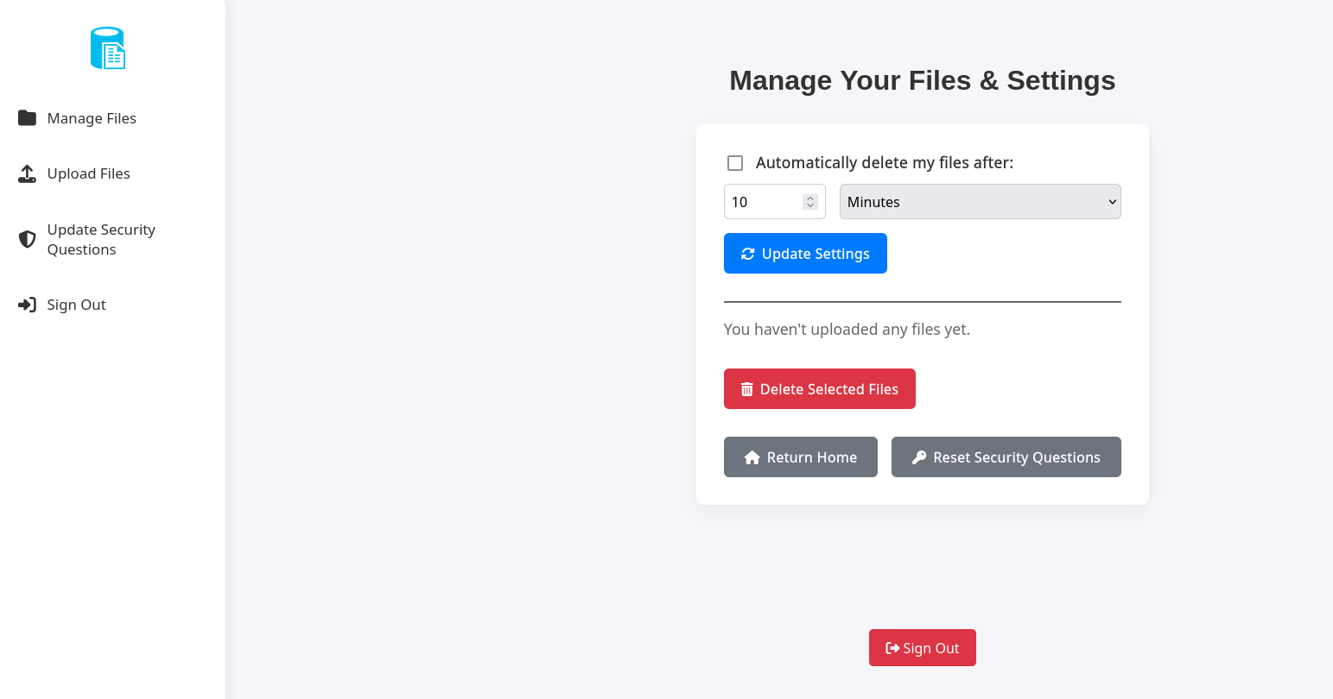Increase the auto-delete number with up arrow
The image size is (1333, 699).
click(810, 198)
